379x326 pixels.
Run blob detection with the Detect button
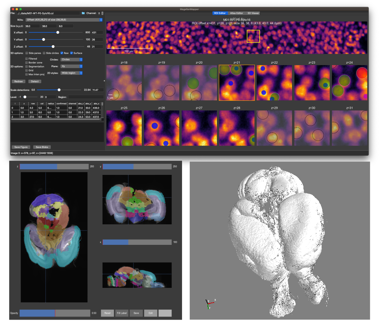pos(35,81)
